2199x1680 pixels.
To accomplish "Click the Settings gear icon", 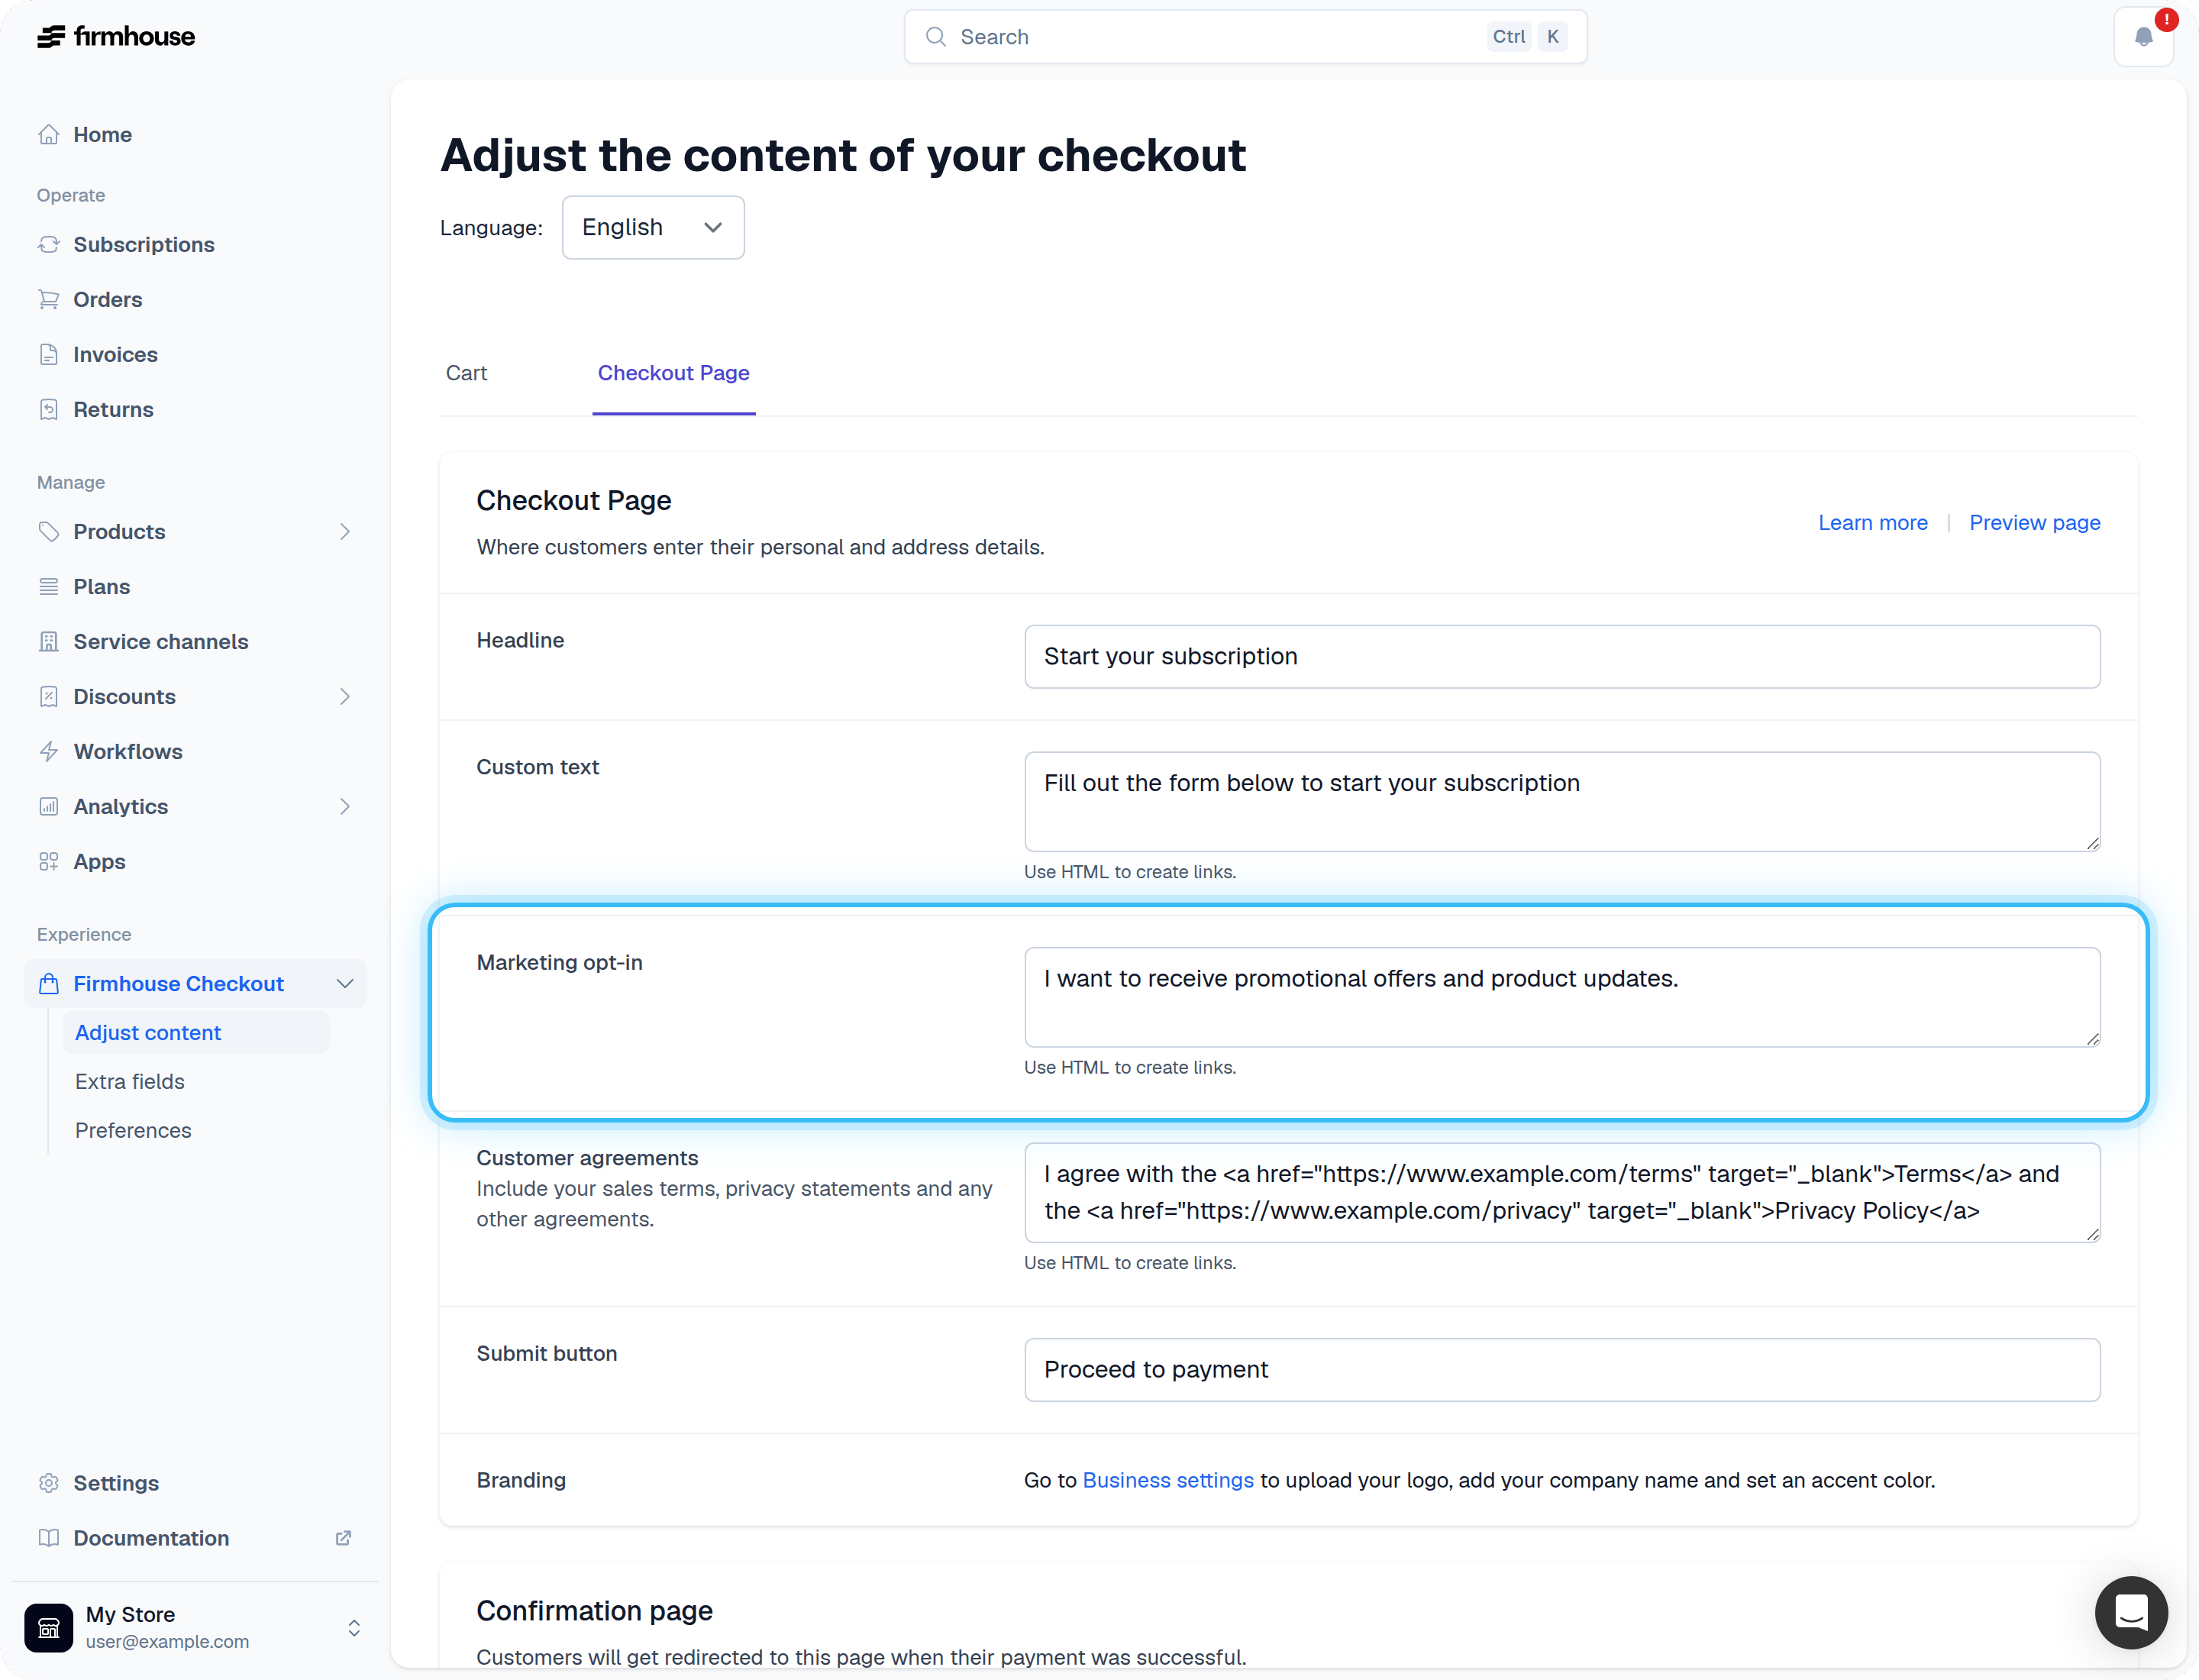I will (48, 1483).
